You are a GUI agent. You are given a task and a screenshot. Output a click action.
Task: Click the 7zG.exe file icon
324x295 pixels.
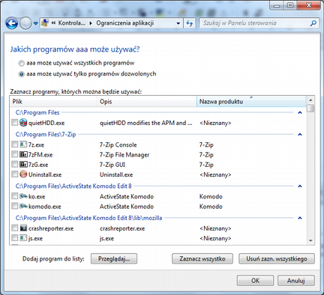coord(23,165)
